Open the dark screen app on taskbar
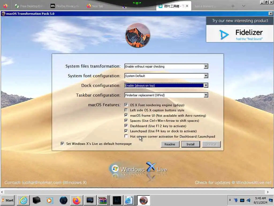Screen dimensions: 274x206 90,200
